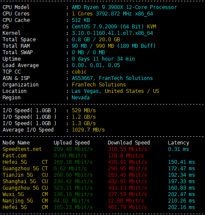The width and height of the screenshot is (205, 215).
Task: Click latency value 197.33 ms
Action: (181, 181)
